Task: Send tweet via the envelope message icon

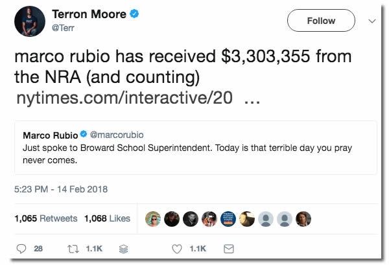Action: (x=228, y=248)
